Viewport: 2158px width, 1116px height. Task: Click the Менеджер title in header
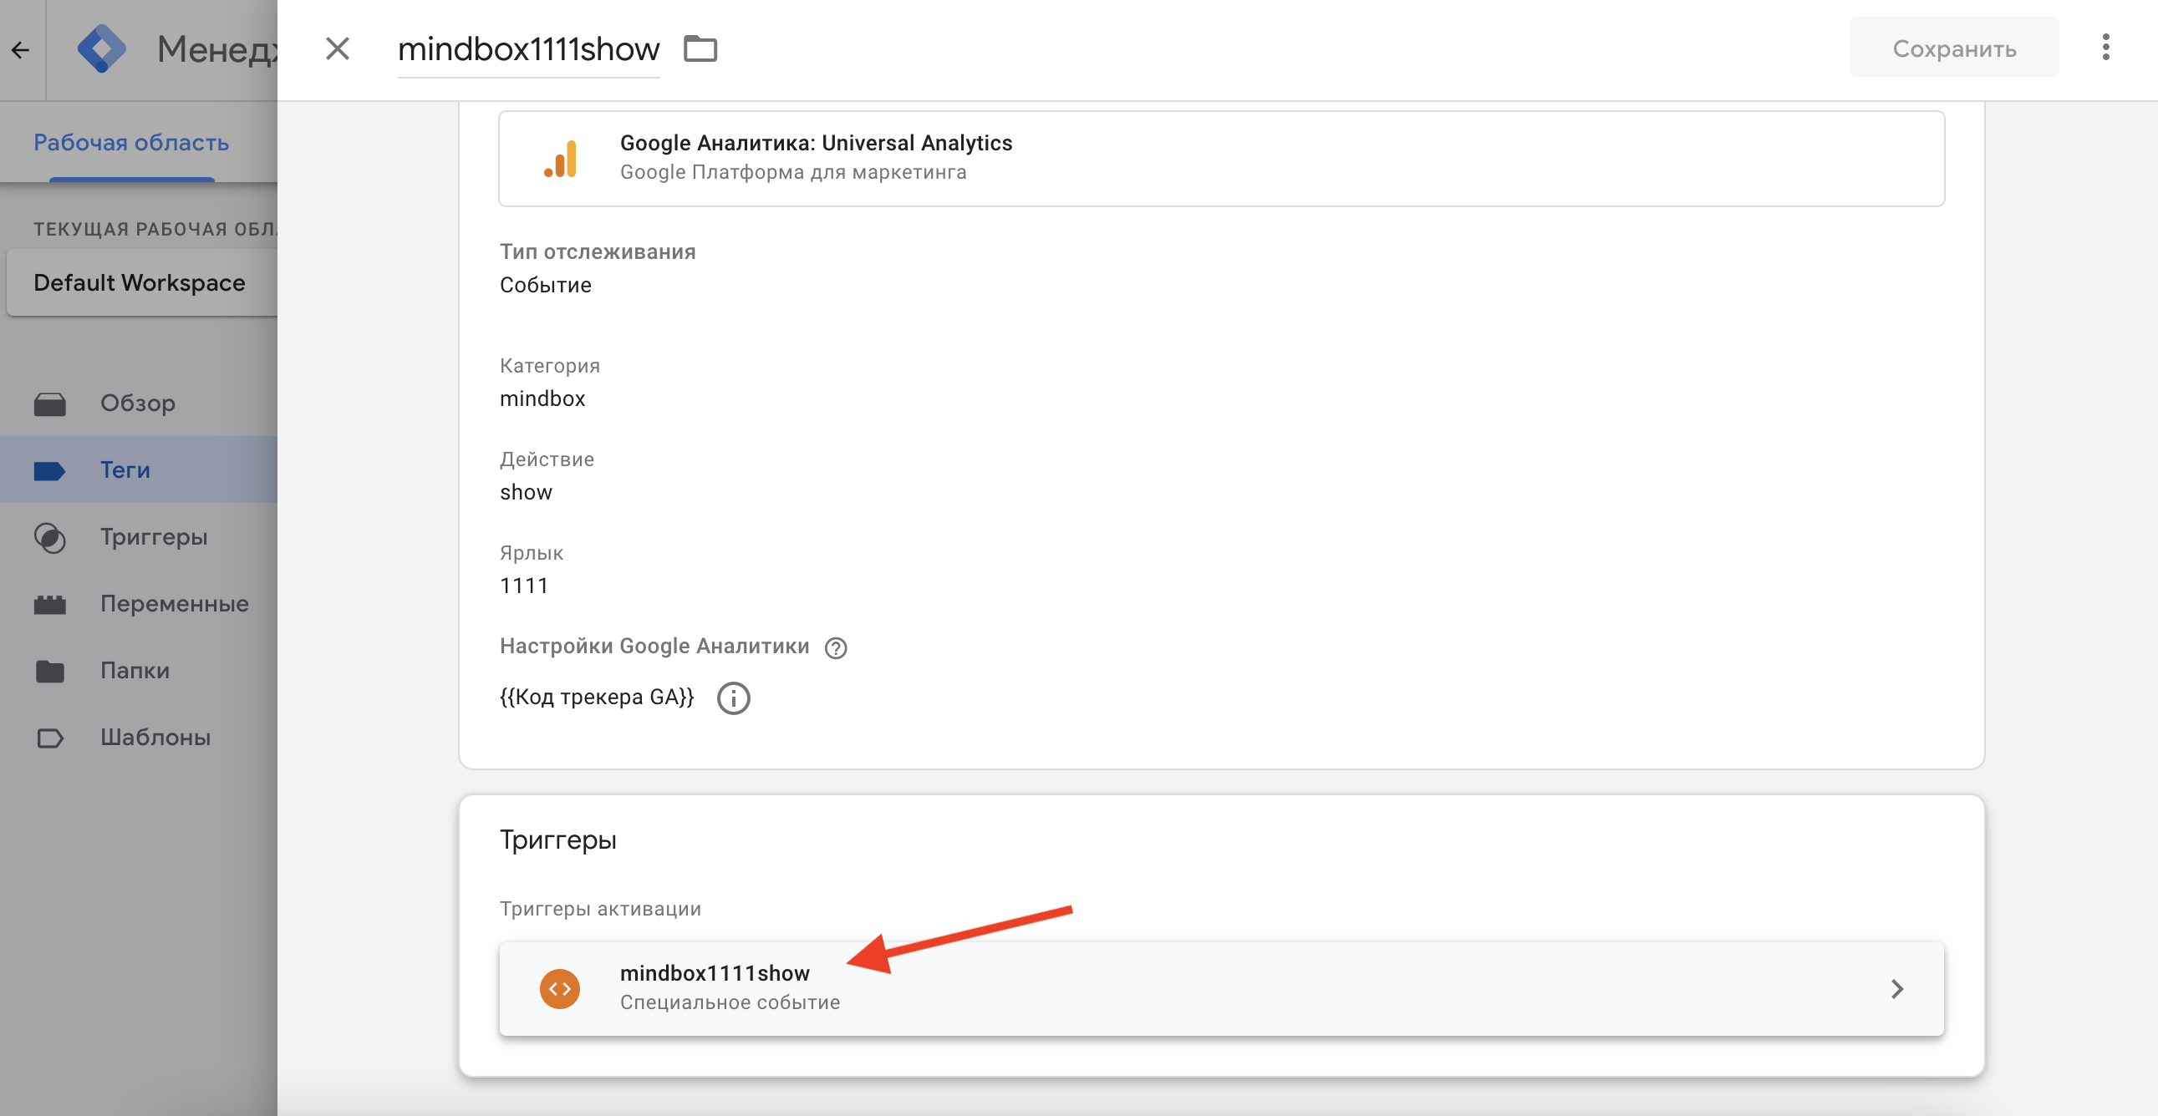click(x=217, y=49)
